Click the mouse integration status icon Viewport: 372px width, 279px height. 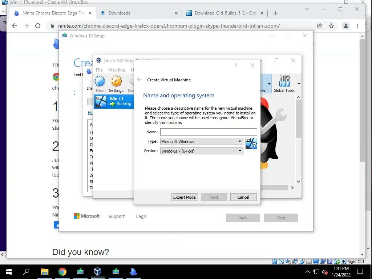pos(336,262)
